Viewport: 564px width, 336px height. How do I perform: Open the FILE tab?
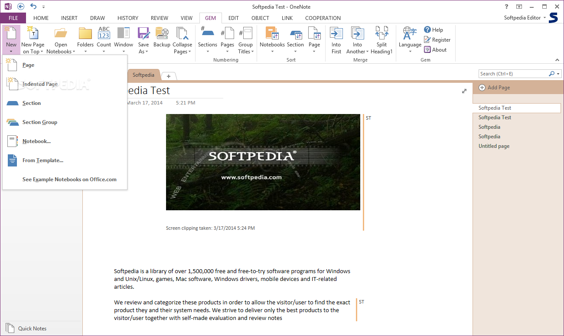[x=13, y=18]
